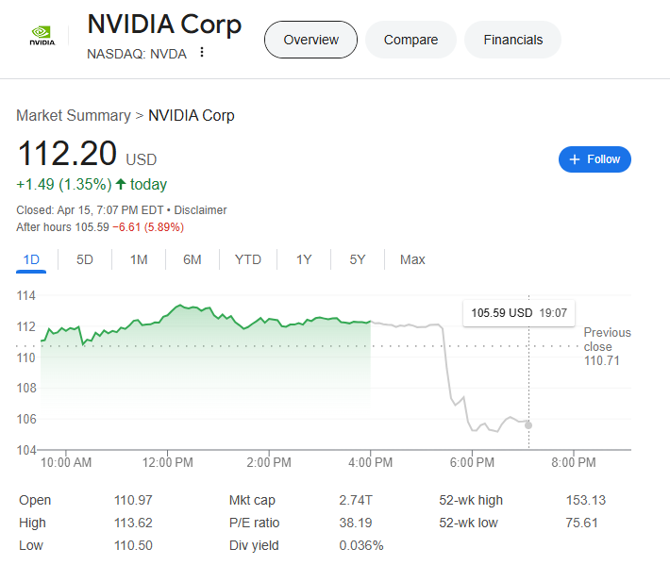Screen dimensions: 670x565
Task: Open the Market Summary breadcrumb link
Action: point(74,116)
